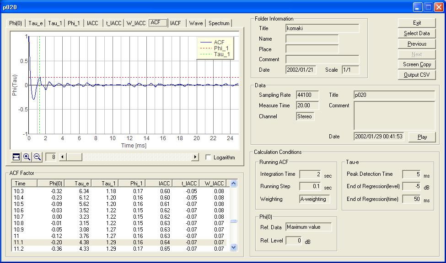This screenshot has height=263, width=446.
Task: Click the horizontal graph scrollbar thumb
Action: 74,157
